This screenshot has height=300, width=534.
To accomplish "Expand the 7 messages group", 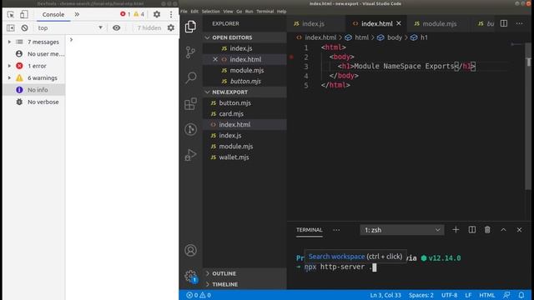I will tap(9, 42).
